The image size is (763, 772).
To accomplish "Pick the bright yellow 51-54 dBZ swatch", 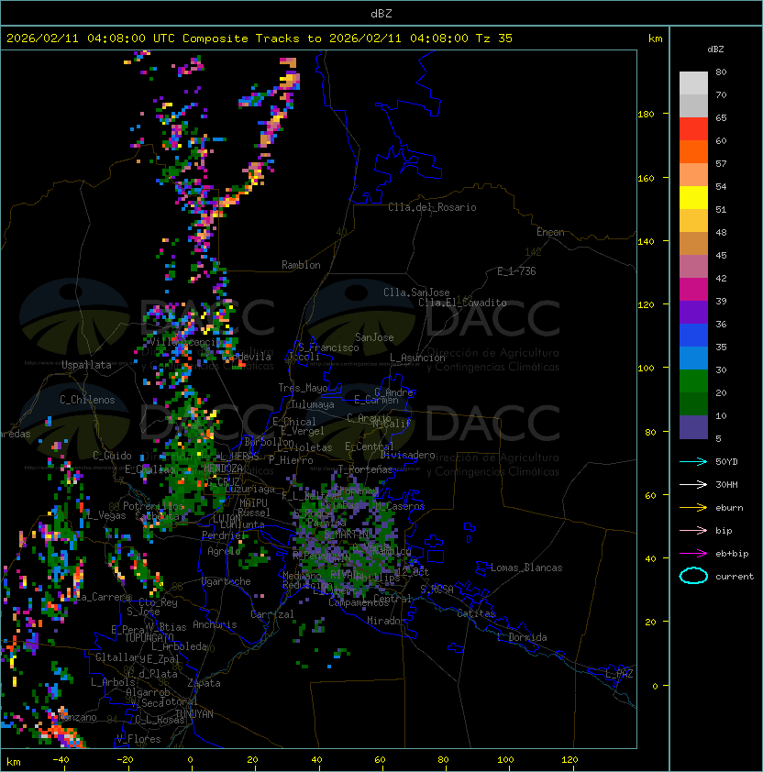I will [693, 198].
